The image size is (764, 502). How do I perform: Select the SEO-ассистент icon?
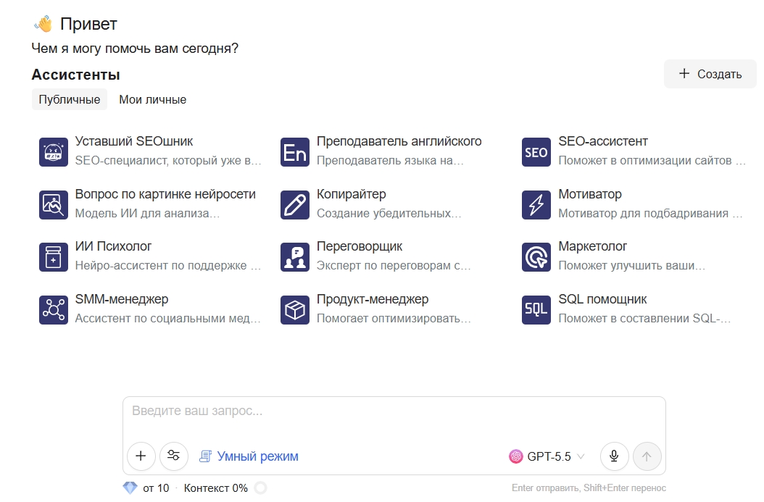point(536,152)
